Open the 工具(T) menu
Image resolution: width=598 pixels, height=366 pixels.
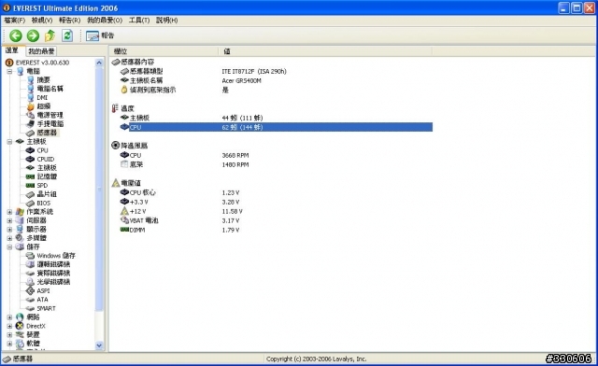click(x=139, y=21)
